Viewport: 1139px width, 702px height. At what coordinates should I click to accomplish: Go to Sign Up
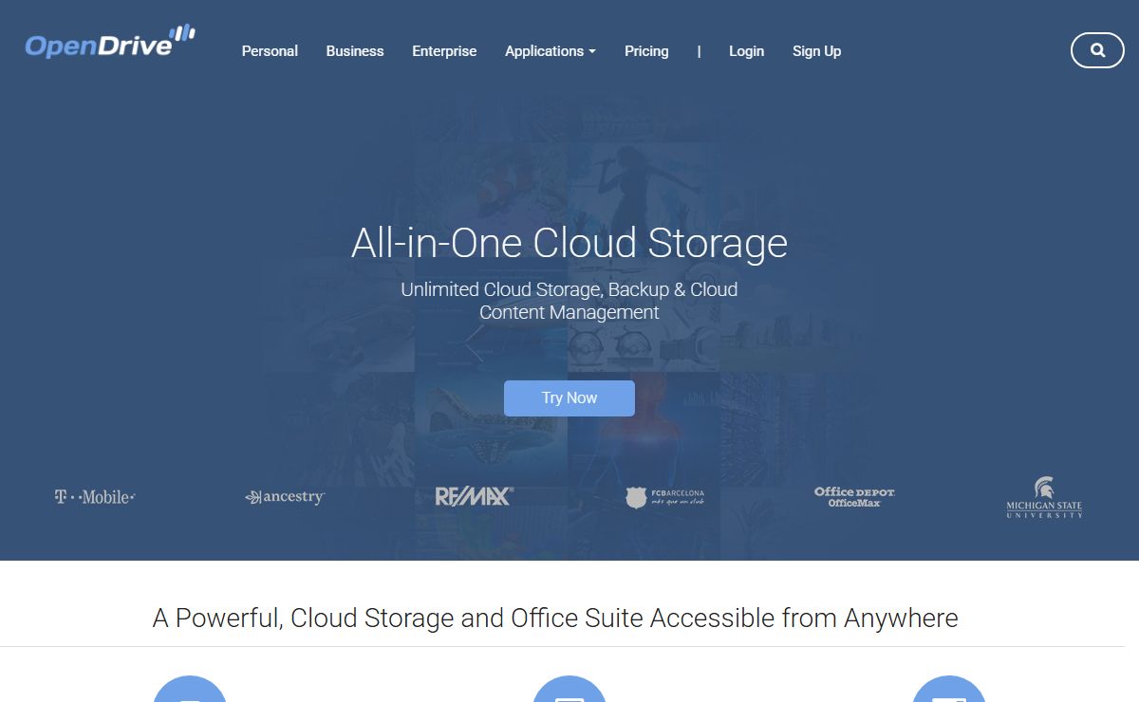click(x=816, y=51)
